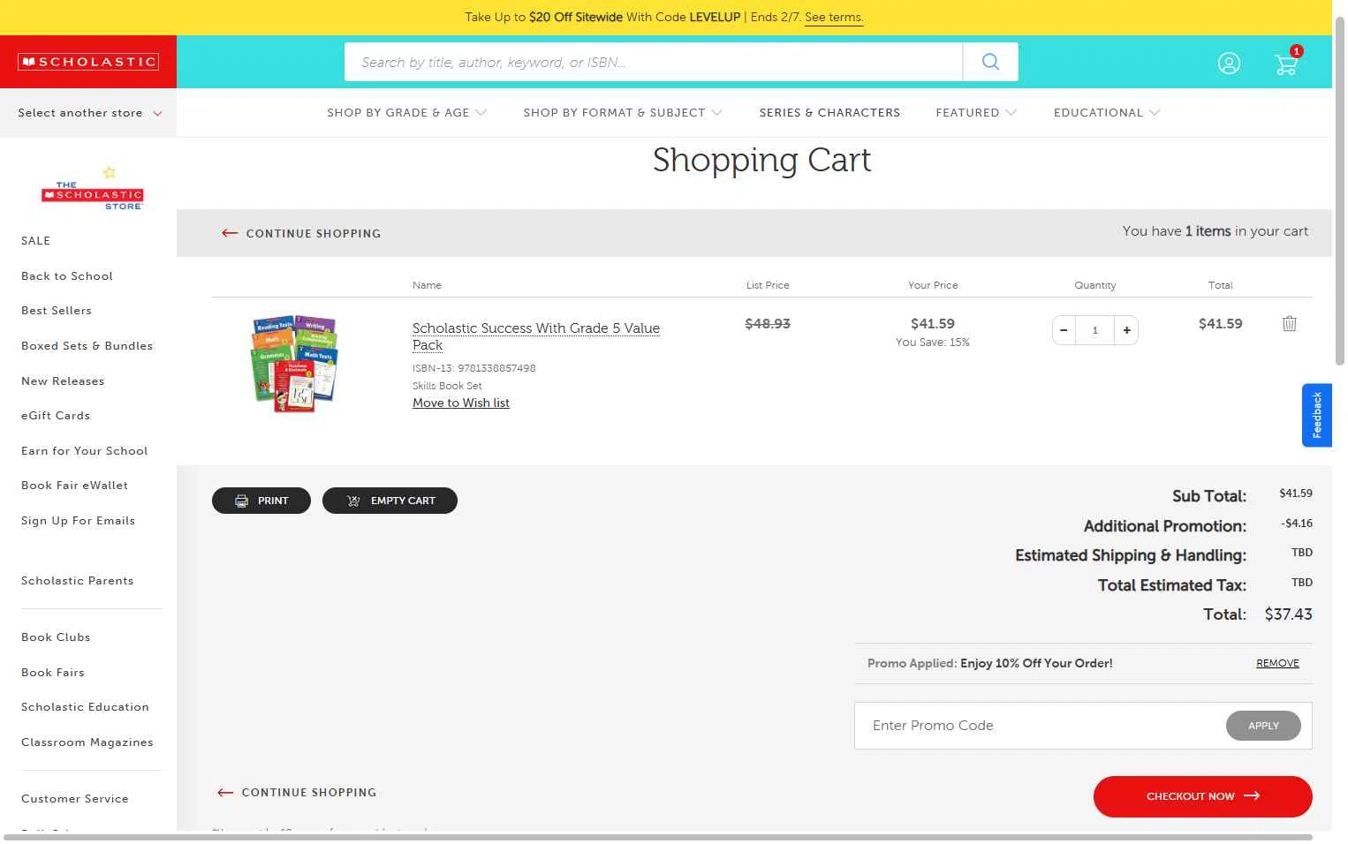This screenshot has width=1348, height=844.
Task: Click the quantity number field
Action: 1095,330
